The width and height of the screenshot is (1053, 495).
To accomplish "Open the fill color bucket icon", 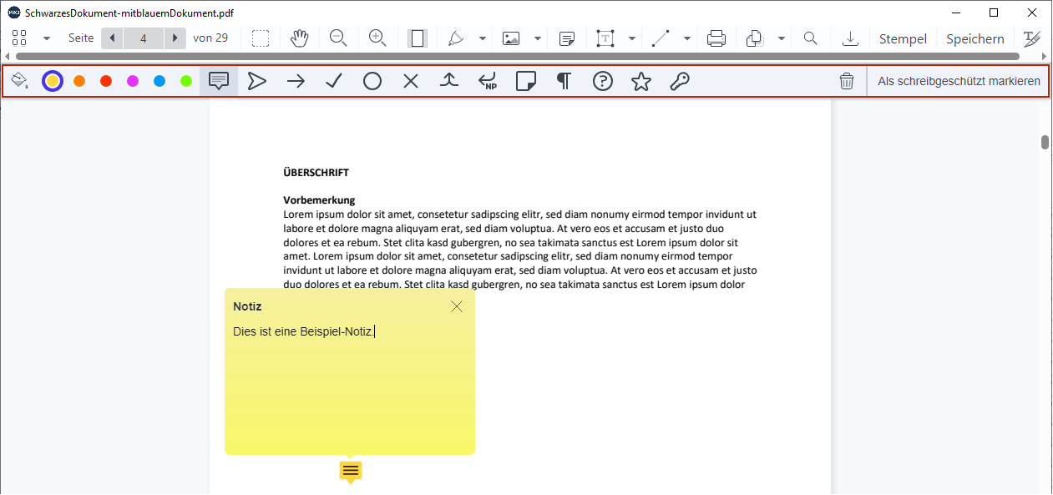I will [20, 81].
